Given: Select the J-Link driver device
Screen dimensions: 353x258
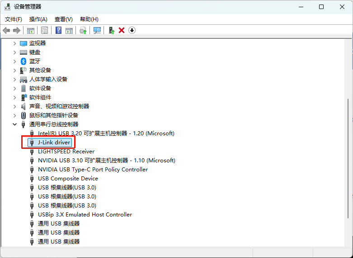Looking at the screenshot, I should (54, 143).
